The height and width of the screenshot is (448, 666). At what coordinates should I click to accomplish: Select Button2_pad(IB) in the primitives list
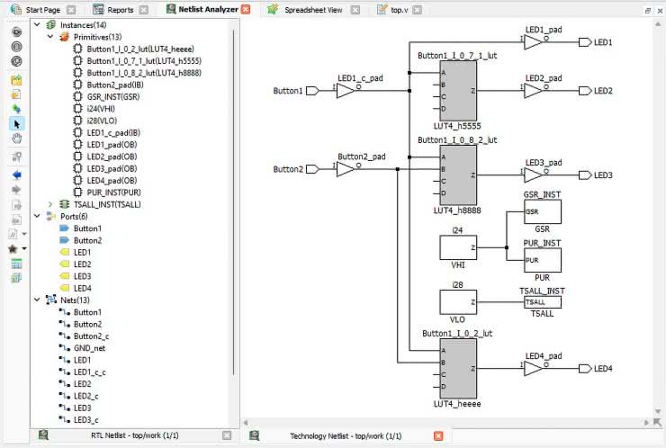coord(112,85)
